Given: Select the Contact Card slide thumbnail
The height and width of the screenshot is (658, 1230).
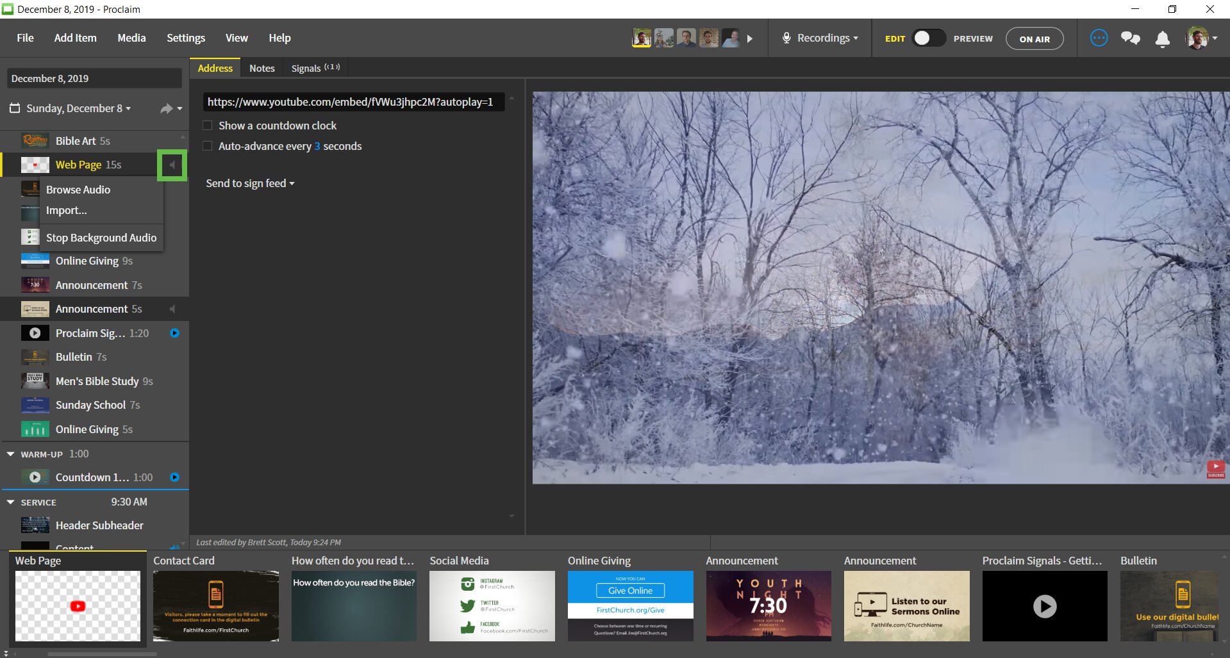Looking at the screenshot, I should click(x=216, y=606).
